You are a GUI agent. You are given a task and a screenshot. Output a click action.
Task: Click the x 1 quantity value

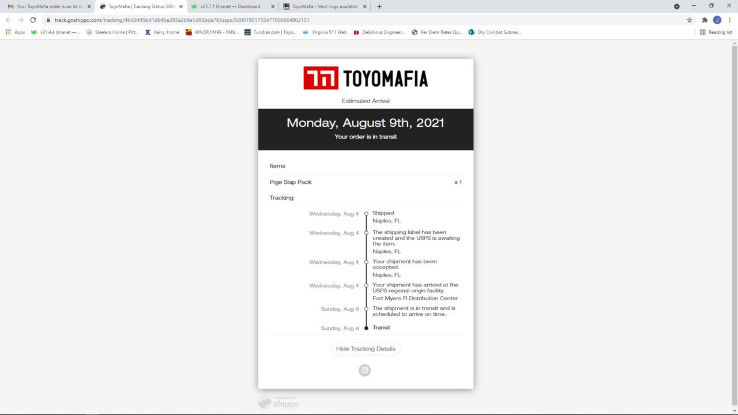tap(458, 182)
